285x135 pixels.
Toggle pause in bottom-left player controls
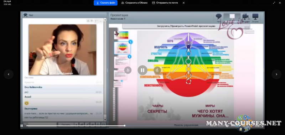(x=22, y=125)
